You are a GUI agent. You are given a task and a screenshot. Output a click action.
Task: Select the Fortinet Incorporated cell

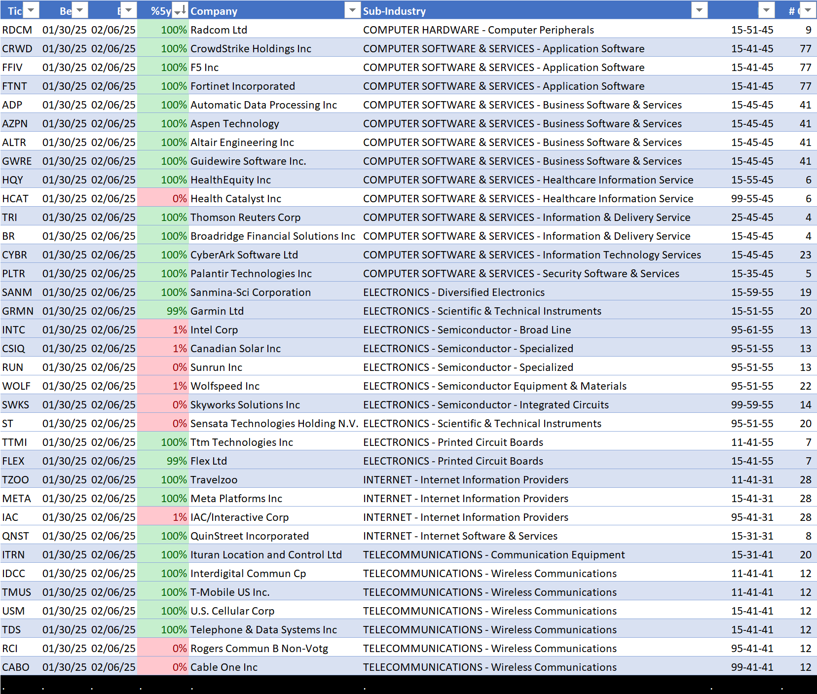(275, 86)
